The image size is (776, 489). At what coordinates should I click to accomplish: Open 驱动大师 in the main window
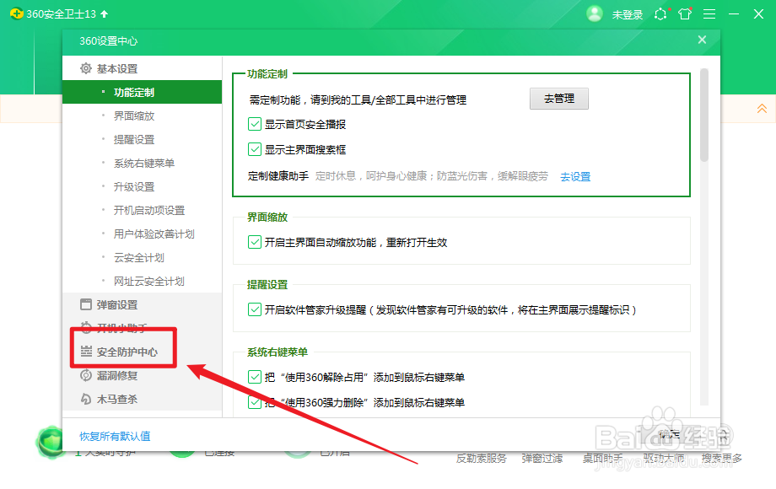pos(663,459)
